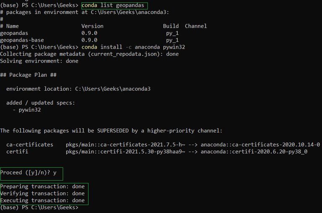Click the "Verifying transaction: done" line

42,194
